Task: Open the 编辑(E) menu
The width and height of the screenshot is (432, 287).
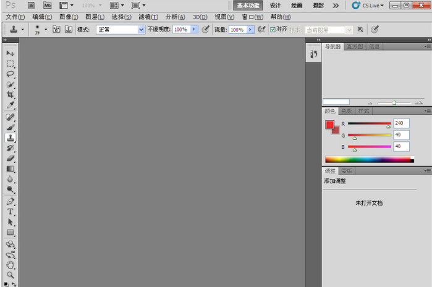Action: [42, 17]
